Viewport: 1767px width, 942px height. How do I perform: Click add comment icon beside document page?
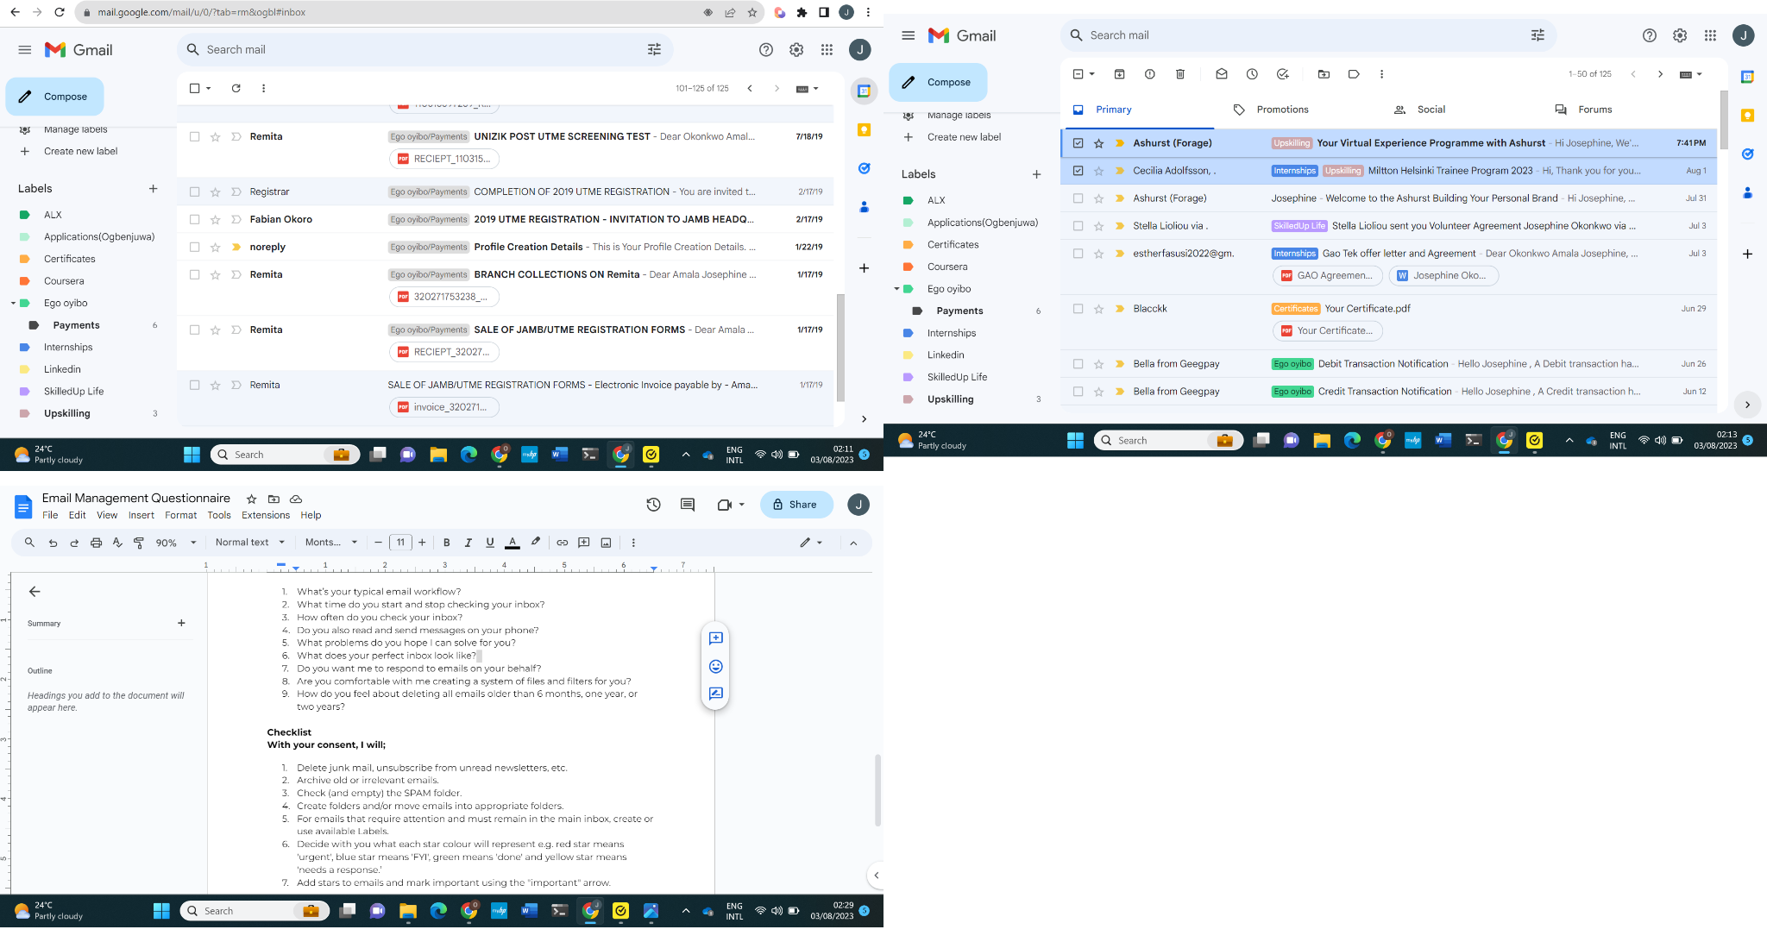pos(715,638)
